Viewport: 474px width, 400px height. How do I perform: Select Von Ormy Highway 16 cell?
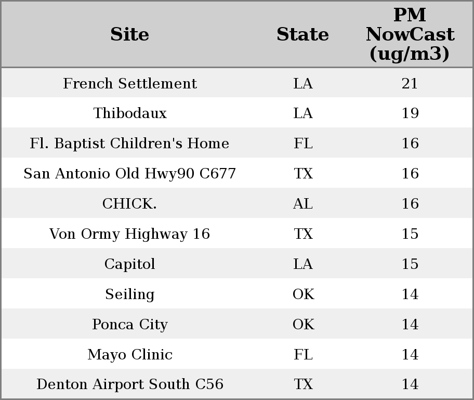pos(129,234)
